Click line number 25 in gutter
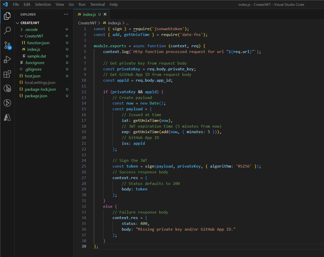Image resolution: width=324 pixels, height=257 pixels. [84, 166]
